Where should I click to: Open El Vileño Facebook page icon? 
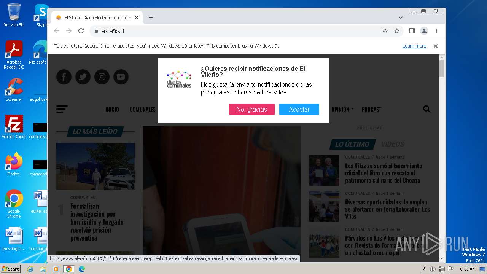[x=64, y=77]
